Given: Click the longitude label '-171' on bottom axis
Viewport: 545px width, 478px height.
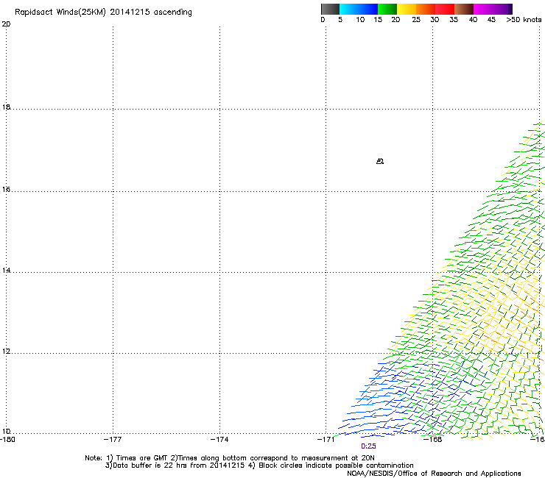Looking at the screenshot, I should [x=326, y=440].
